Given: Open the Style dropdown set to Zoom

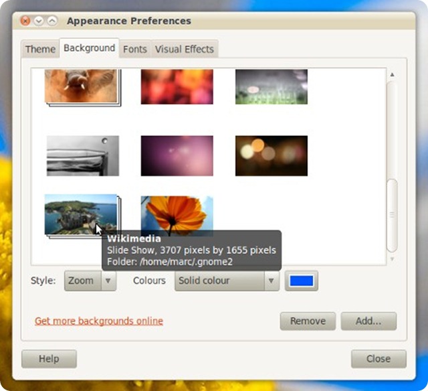Looking at the screenshot, I should (90, 281).
